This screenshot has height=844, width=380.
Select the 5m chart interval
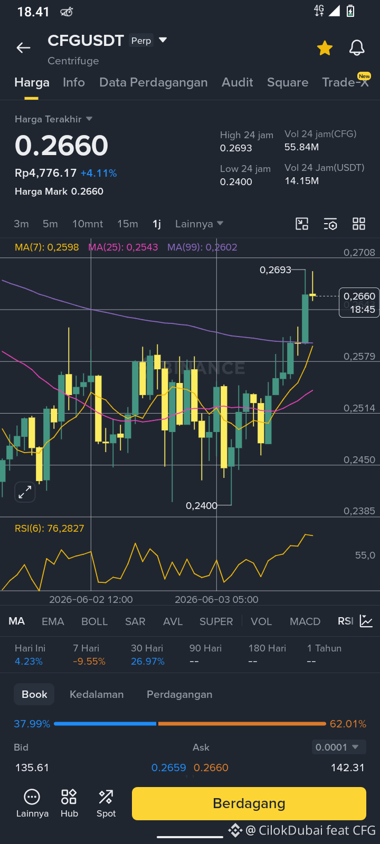coord(50,224)
